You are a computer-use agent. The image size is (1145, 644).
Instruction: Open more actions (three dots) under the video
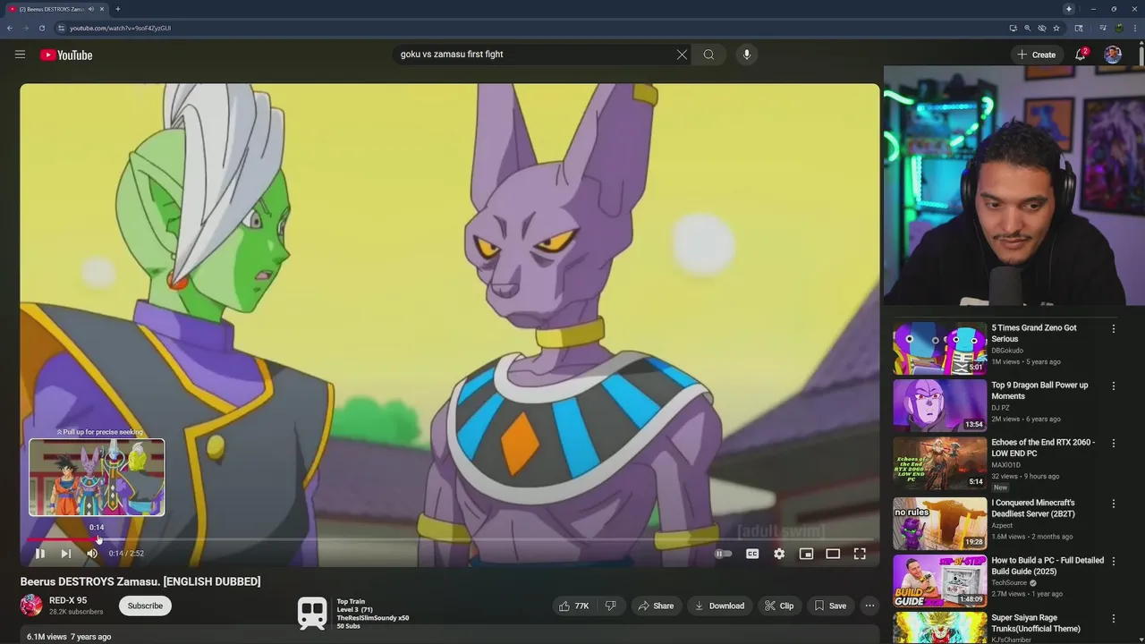coord(869,606)
